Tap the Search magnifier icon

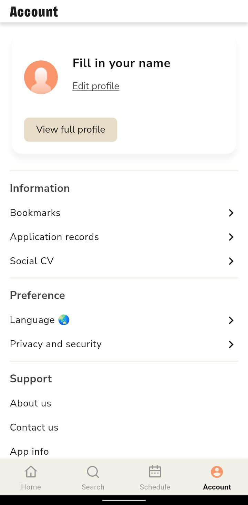[93, 472]
